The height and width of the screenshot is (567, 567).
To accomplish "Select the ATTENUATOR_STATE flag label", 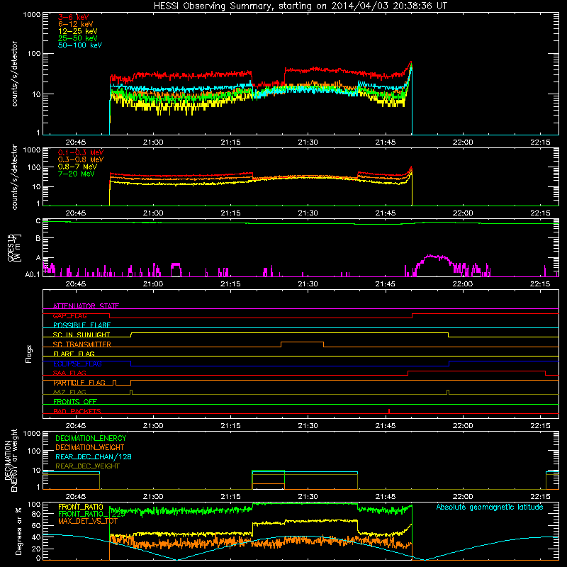I will 86,306.
